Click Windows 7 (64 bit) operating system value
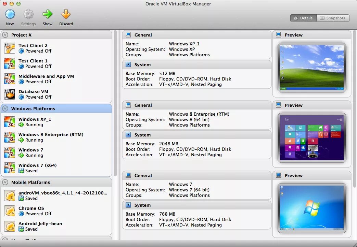Screen dimensions: 357x247 [x=189, y=190]
